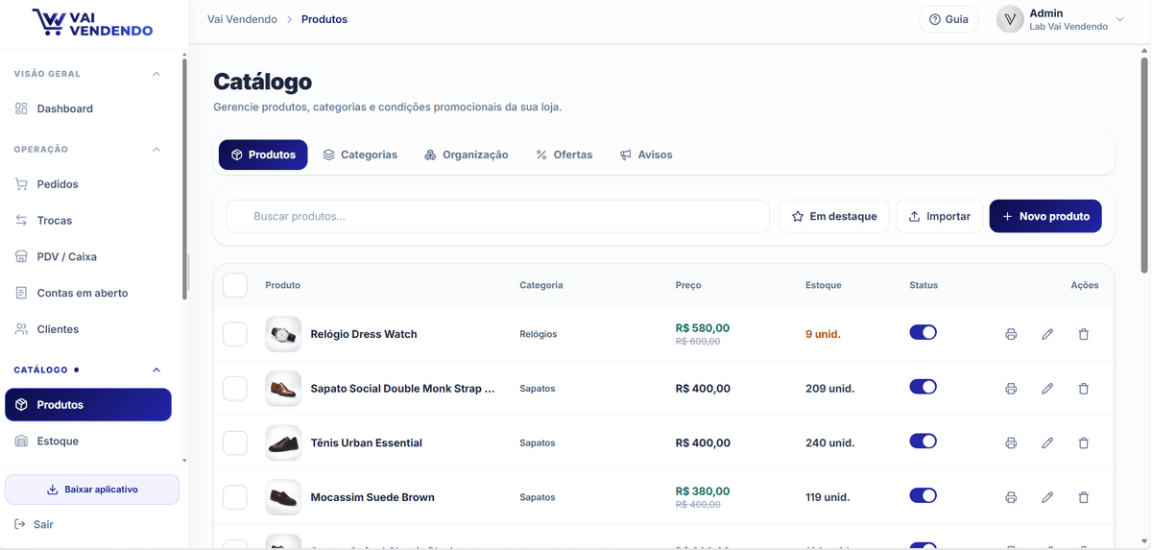
Task: Delete the Tênis Urban Essential product
Action: 1084,443
